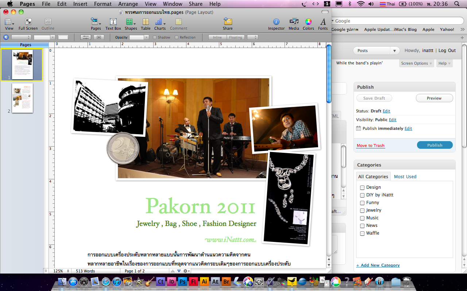Image resolution: width=467 pixels, height=291 pixels.
Task: Open the Shapes toolbar menu
Action: 131,24
